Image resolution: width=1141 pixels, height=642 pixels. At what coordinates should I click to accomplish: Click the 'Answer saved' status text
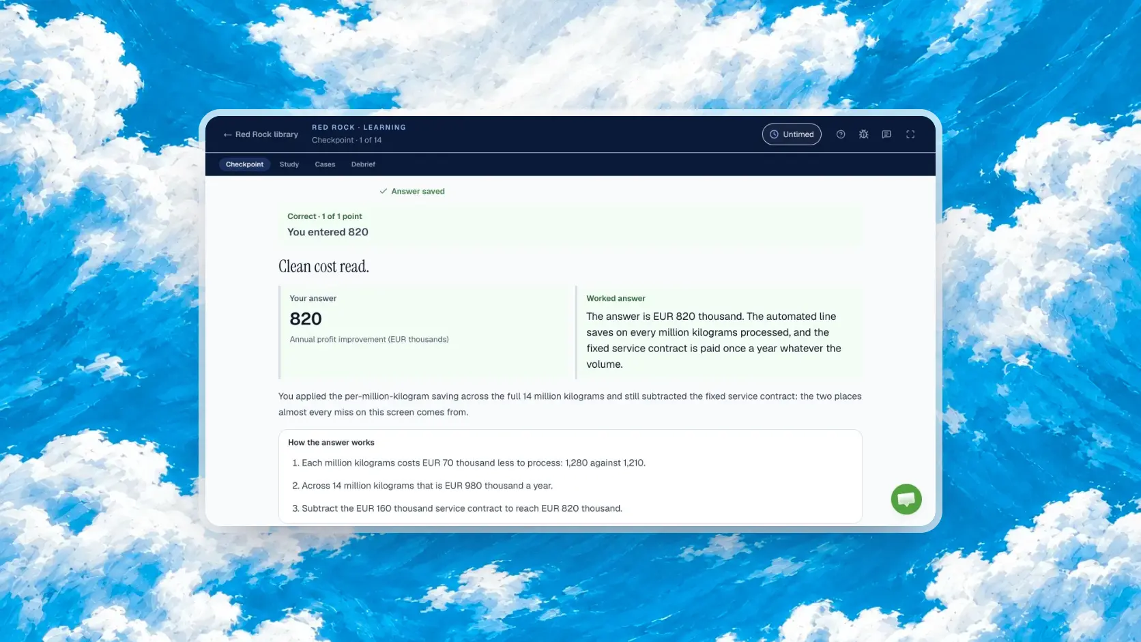tap(418, 192)
